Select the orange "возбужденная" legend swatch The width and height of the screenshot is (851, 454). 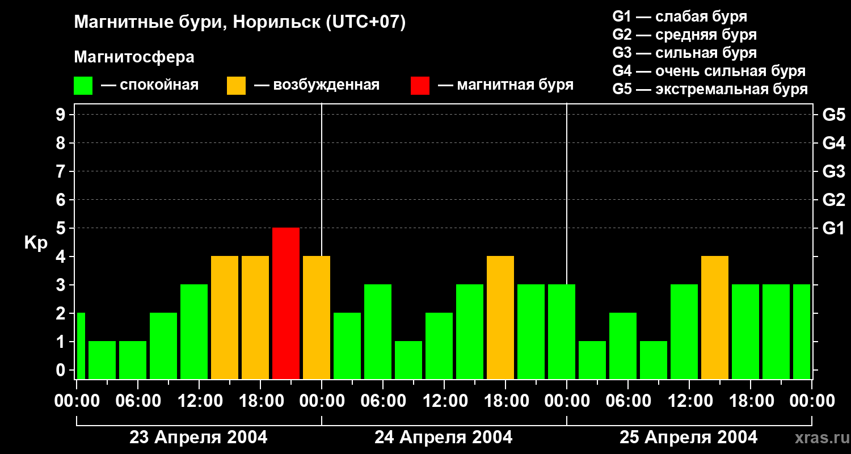[236, 86]
